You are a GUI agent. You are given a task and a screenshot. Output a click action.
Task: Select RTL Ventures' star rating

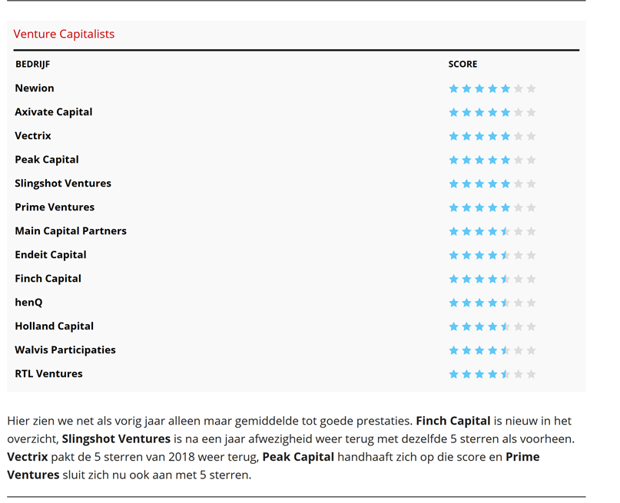(492, 374)
